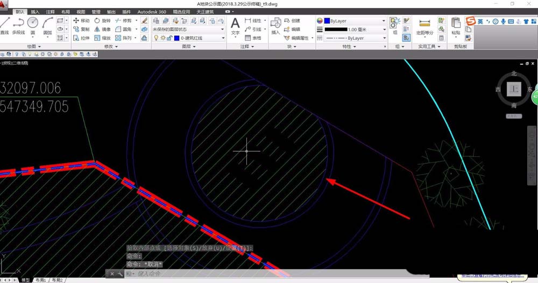538x283 pixels.
Task: Click the 表格 table tool
Action: 253,38
